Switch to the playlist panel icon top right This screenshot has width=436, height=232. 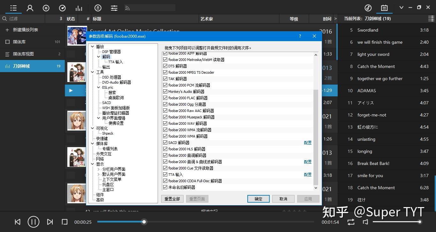click(384, 7)
